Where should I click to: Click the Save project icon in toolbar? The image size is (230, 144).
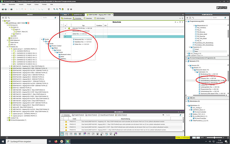coord(8,10)
